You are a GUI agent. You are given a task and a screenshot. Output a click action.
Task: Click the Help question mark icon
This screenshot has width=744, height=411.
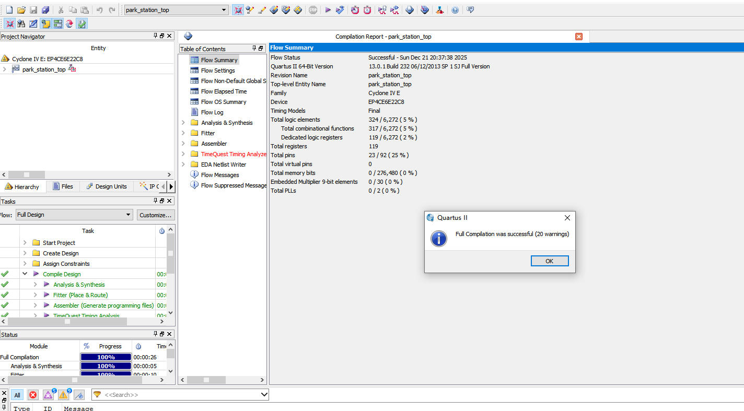coord(455,10)
